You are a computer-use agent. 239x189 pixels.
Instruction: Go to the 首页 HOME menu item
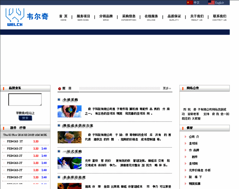click(63, 18)
